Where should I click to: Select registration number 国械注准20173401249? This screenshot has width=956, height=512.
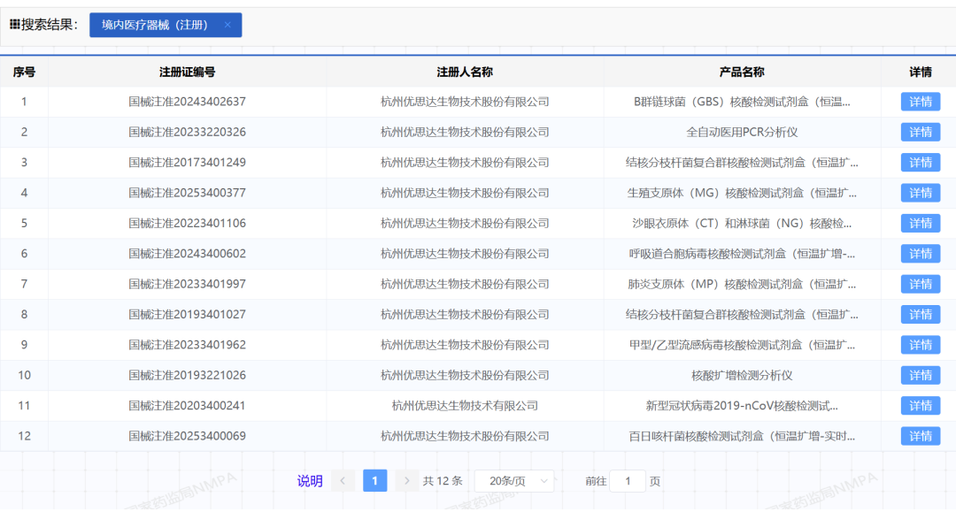[187, 163]
